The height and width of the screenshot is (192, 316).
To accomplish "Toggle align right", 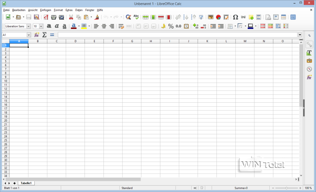I will pos(111,26).
